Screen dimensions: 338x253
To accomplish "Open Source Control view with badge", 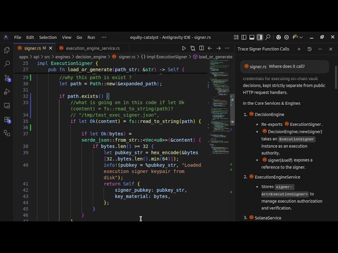I will click(7, 78).
